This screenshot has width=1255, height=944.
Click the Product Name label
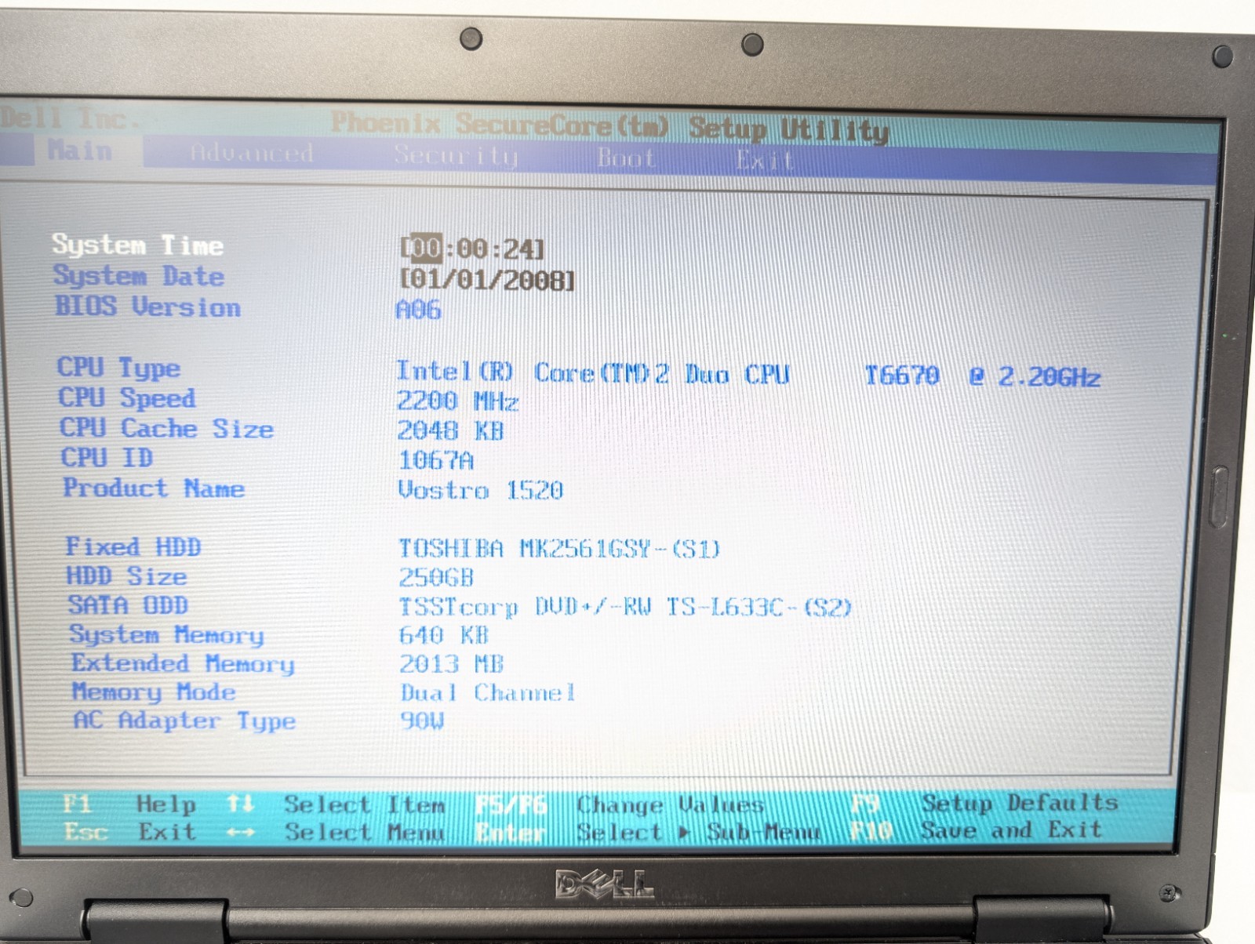154,488
